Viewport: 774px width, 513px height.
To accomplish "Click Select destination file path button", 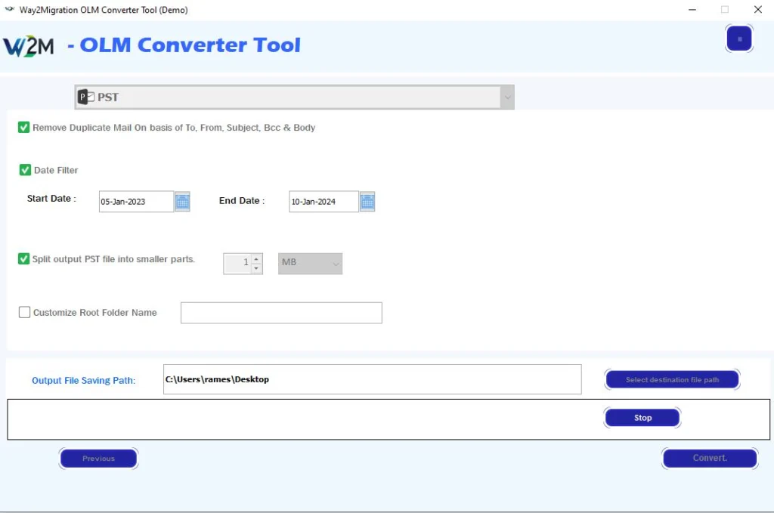I will 671,379.
